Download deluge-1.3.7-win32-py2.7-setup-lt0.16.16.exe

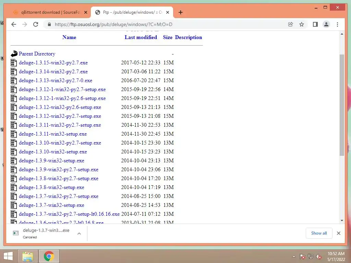(x=69, y=214)
